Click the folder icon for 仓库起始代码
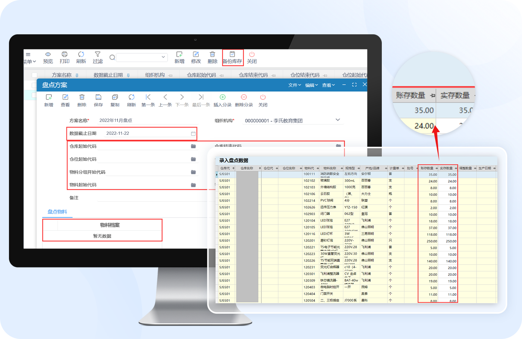The width and height of the screenshot is (522, 339). (193, 146)
